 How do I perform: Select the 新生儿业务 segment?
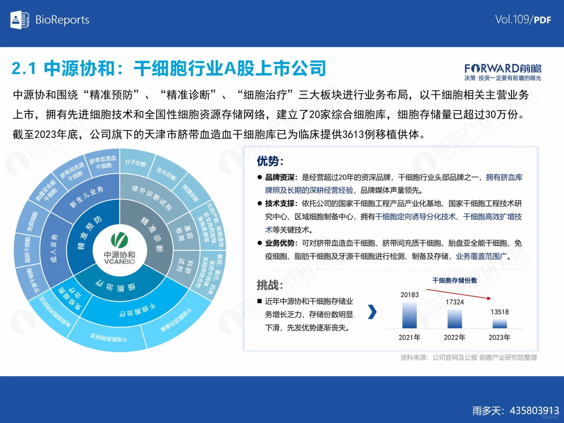[x=87, y=197]
